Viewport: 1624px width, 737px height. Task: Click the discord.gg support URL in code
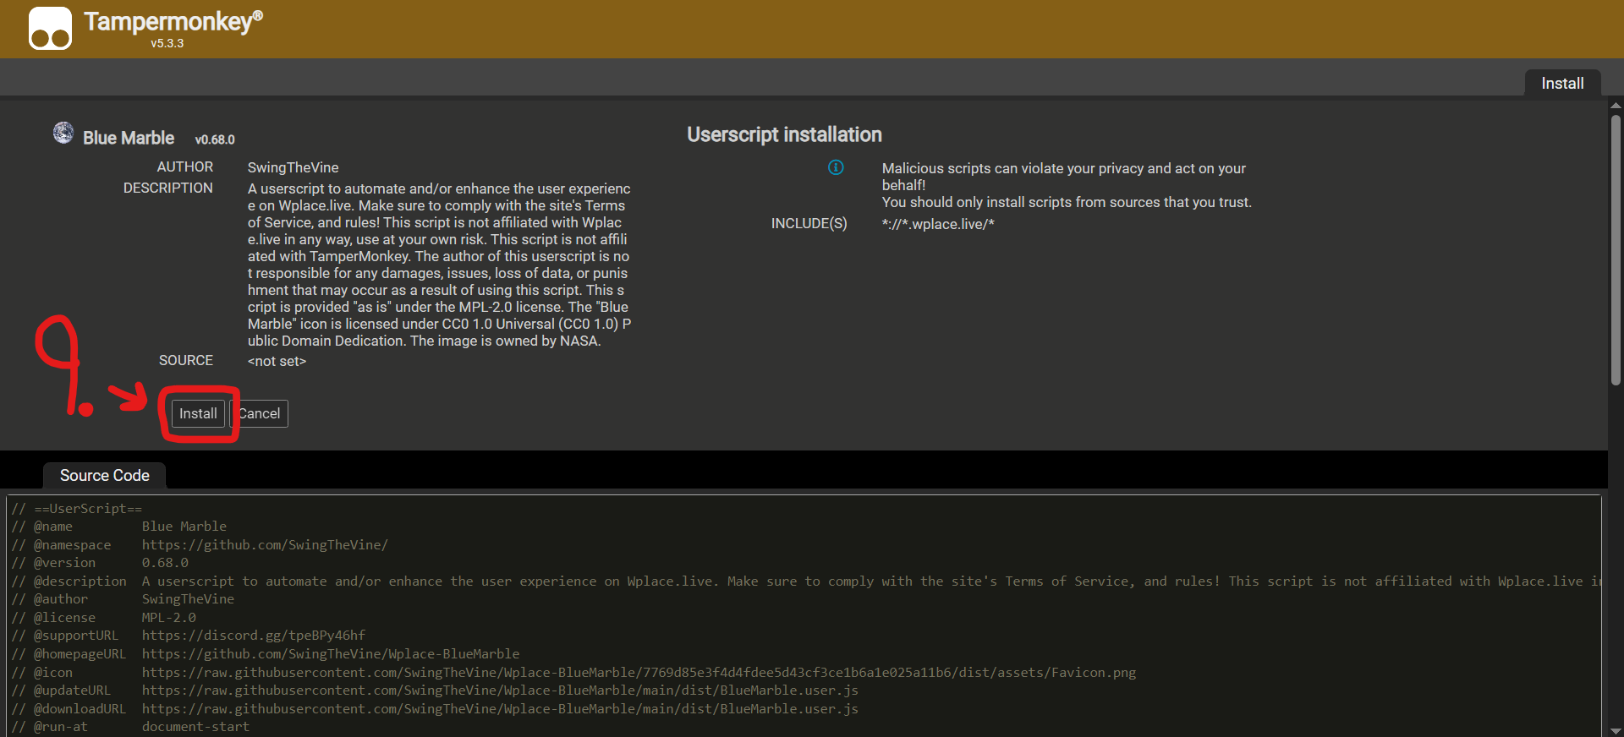253,636
